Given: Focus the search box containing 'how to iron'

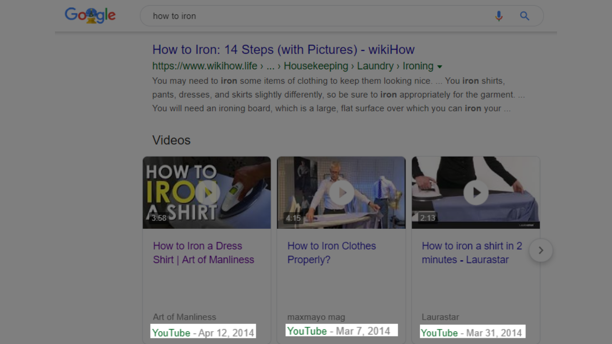Looking at the screenshot, I should (x=341, y=16).
